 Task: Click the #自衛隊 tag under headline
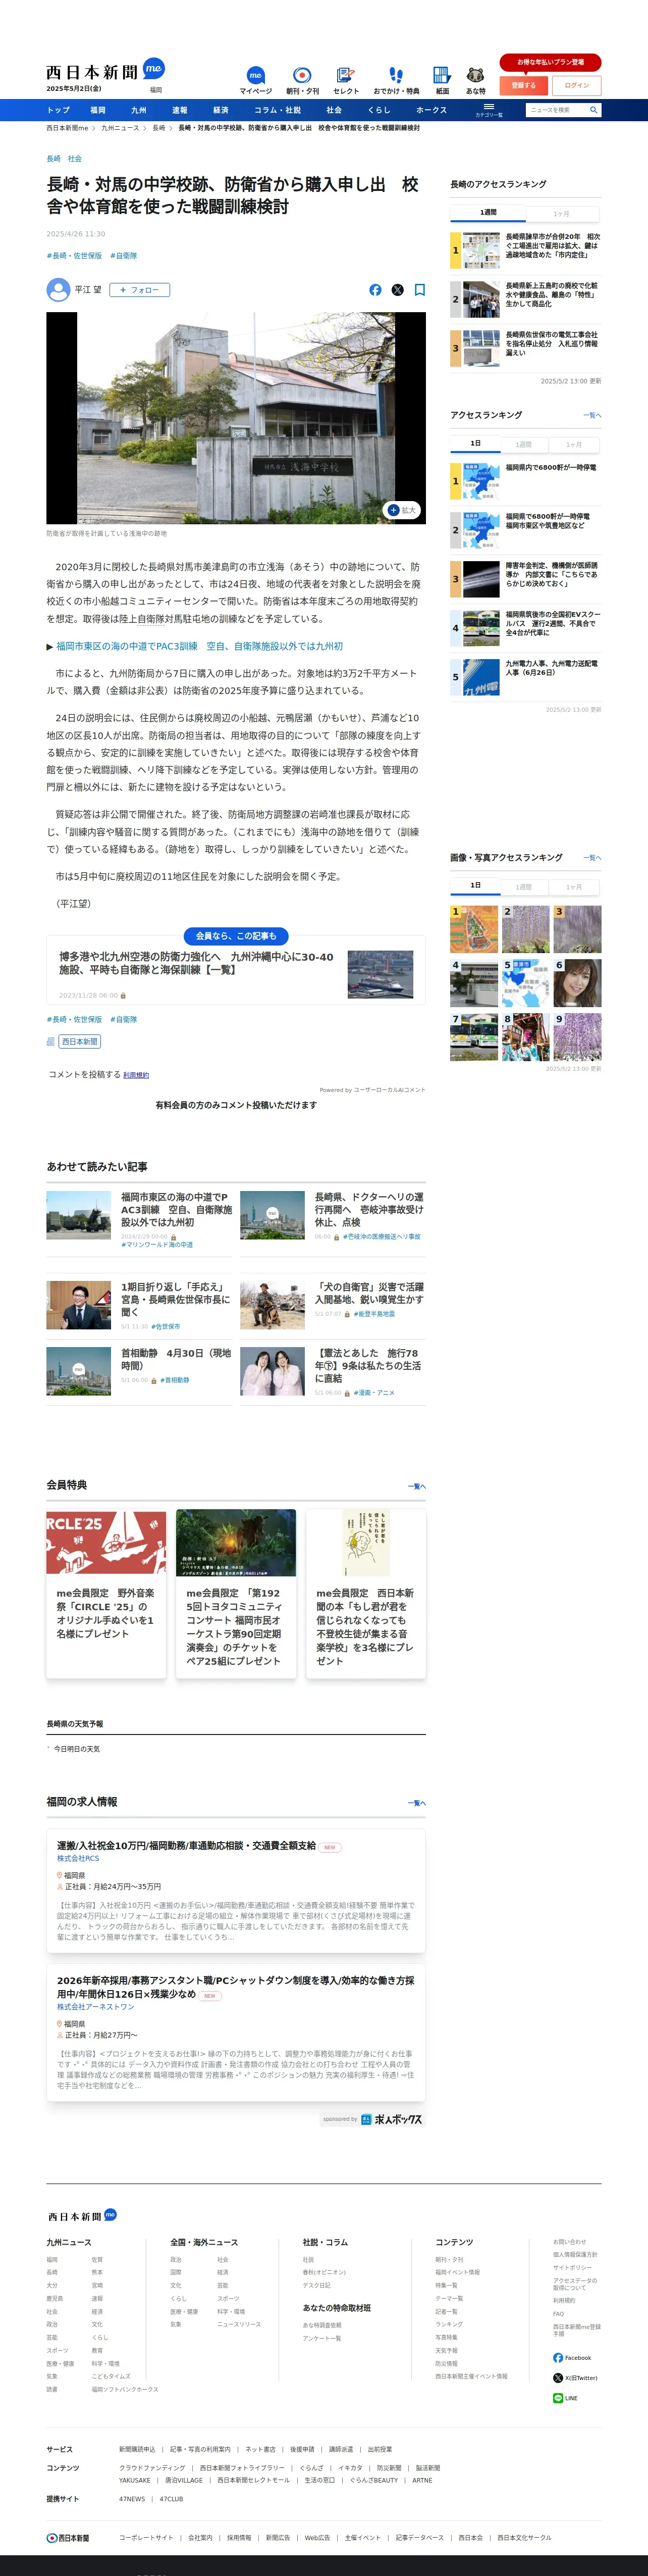pyautogui.click(x=124, y=256)
